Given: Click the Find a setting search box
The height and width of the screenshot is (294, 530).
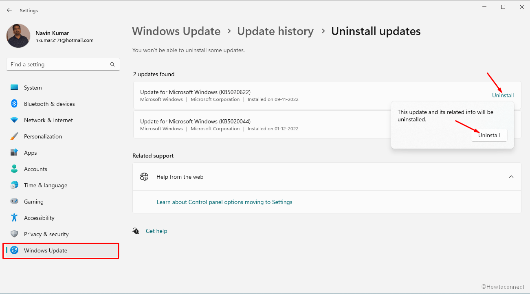Looking at the screenshot, I should point(63,64).
